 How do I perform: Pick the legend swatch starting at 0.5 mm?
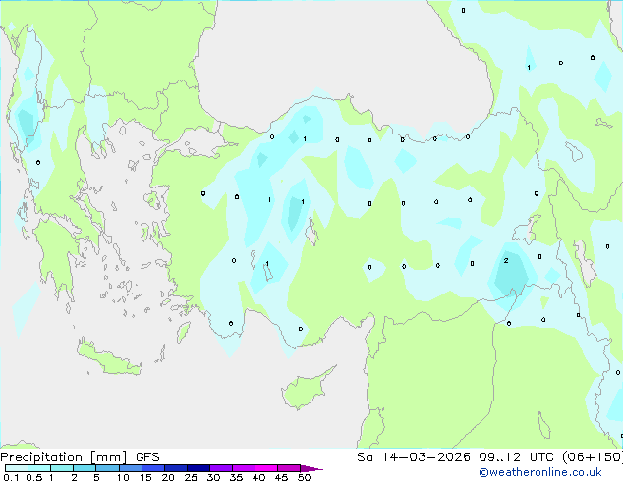pyautogui.click(x=39, y=468)
